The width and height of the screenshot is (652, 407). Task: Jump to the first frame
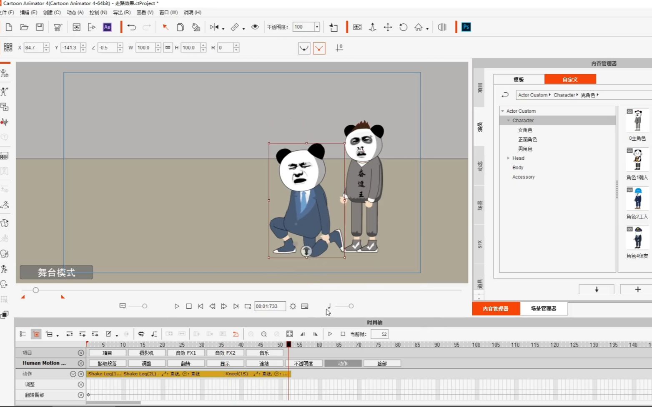pyautogui.click(x=201, y=306)
